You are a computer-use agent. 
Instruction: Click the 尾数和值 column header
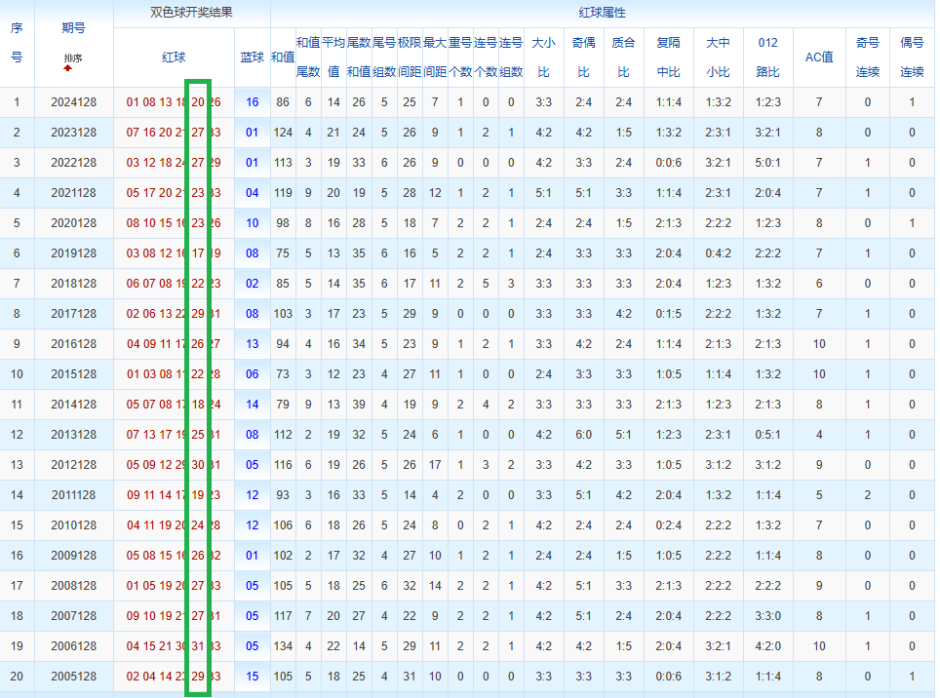(x=359, y=58)
